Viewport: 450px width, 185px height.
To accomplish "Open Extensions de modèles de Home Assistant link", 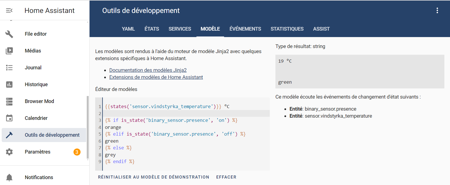I will tap(156, 77).
